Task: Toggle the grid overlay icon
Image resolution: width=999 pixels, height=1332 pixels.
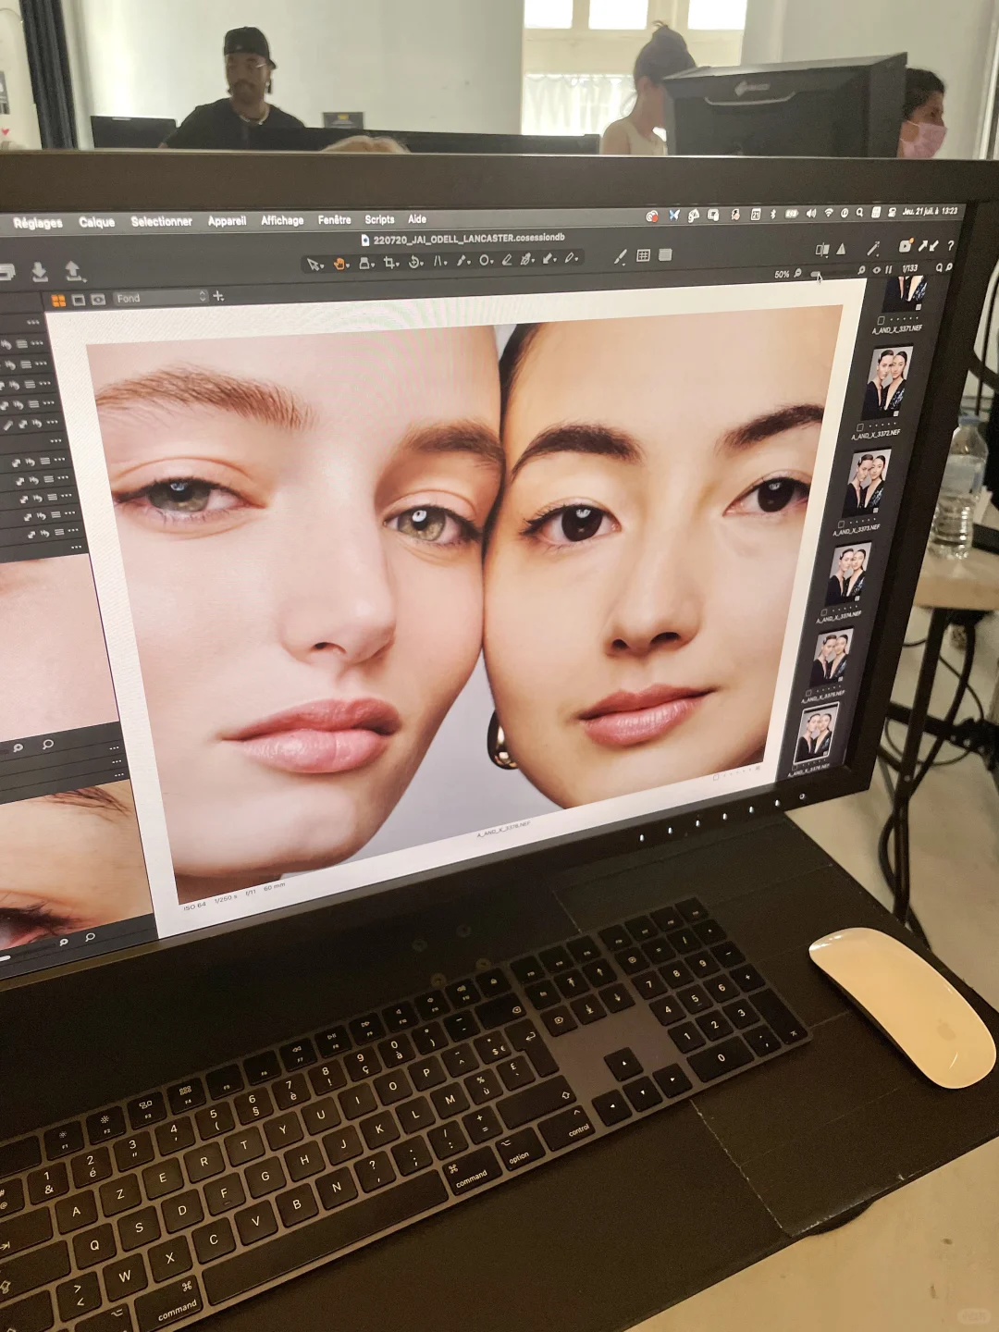Action: (643, 255)
